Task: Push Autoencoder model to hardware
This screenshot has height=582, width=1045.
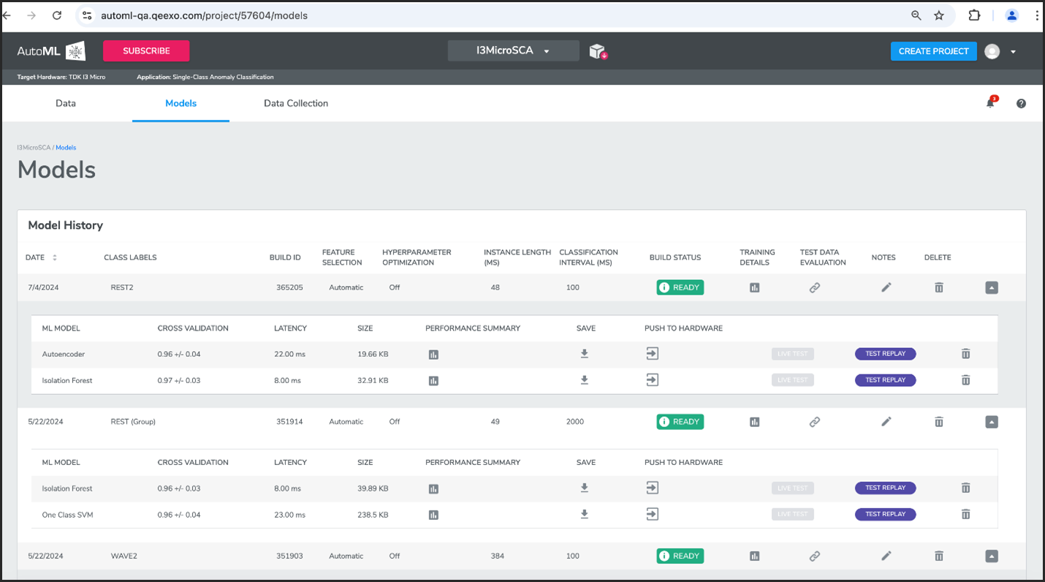Action: point(653,354)
